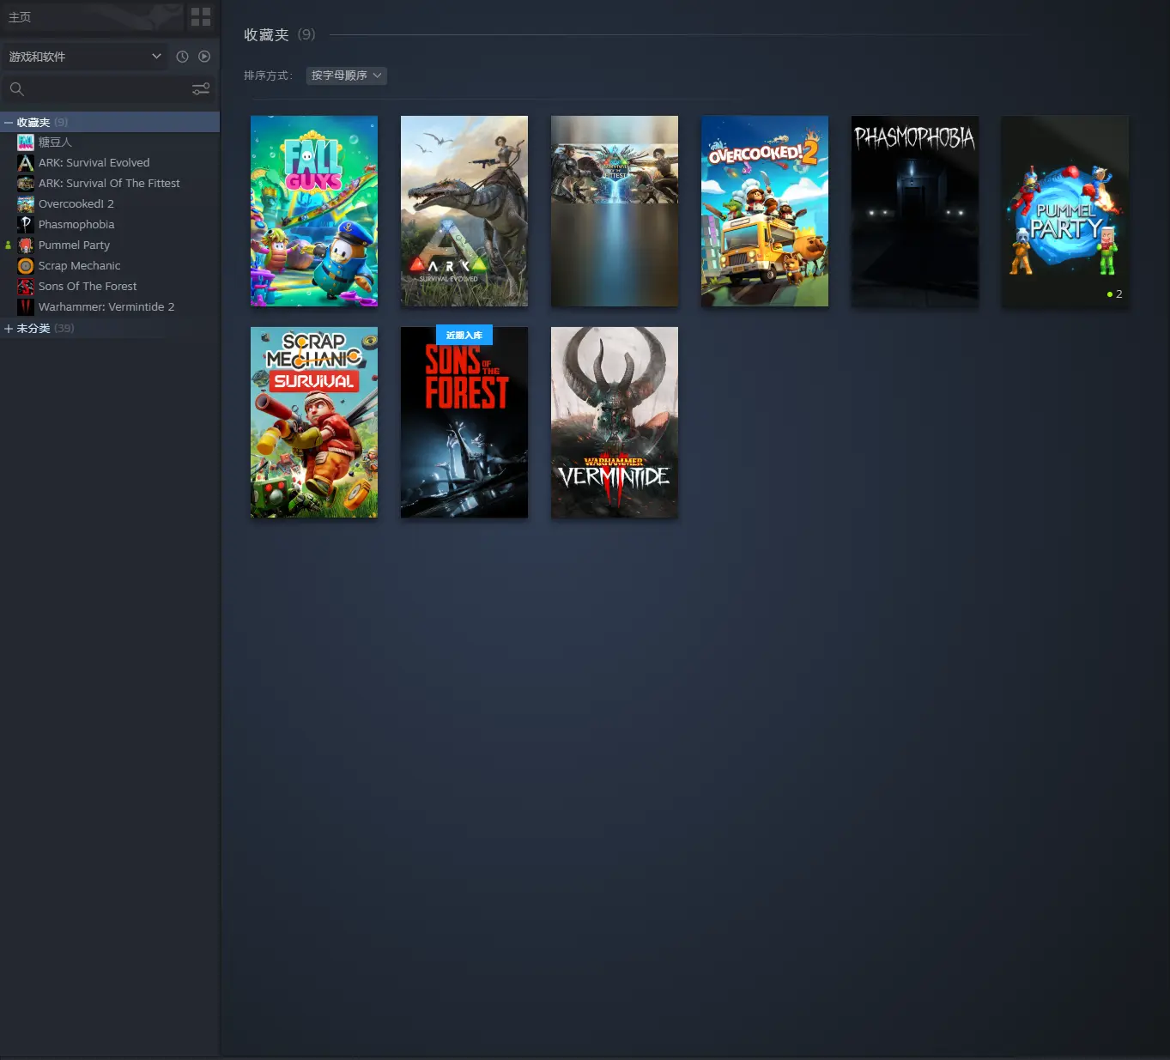Select ARK: Survival Of The Fittest entry
The image size is (1170, 1060).
click(110, 183)
